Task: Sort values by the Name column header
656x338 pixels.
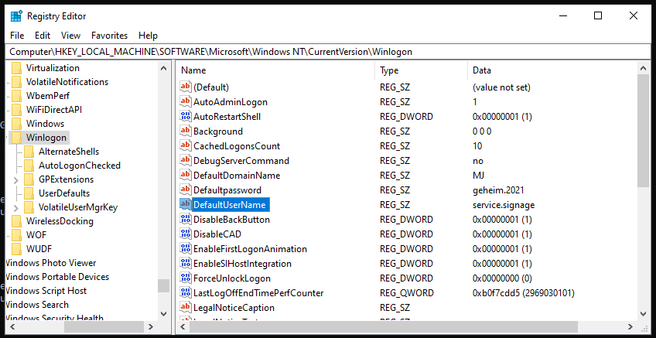Action: pyautogui.click(x=275, y=70)
